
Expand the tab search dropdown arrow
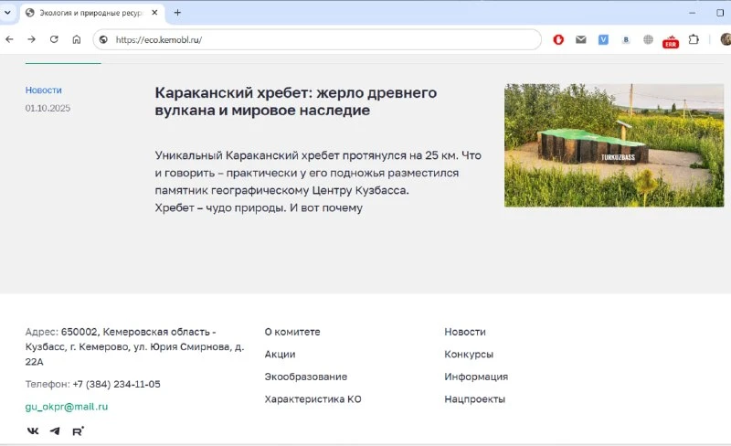click(7, 13)
